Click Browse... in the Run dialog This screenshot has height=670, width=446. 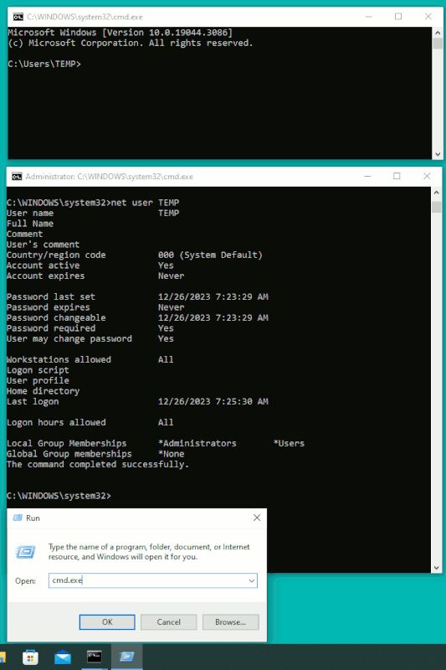tap(230, 622)
